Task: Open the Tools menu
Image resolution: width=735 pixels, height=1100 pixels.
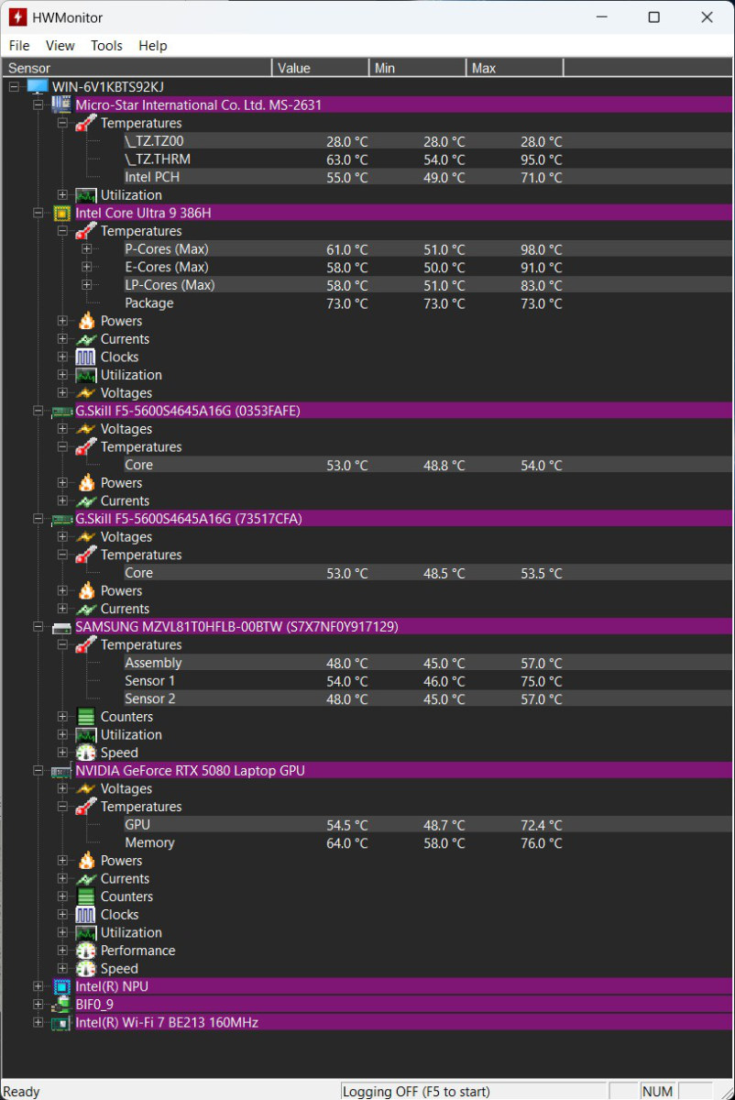Action: point(106,46)
